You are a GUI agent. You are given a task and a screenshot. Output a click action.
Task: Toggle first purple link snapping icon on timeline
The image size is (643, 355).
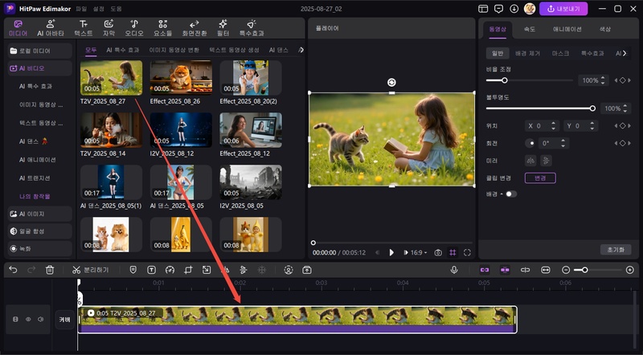pyautogui.click(x=485, y=270)
